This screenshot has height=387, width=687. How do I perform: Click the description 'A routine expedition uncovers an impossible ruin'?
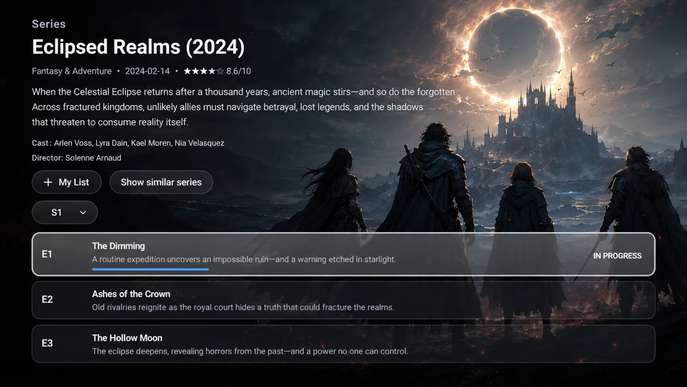tap(244, 259)
